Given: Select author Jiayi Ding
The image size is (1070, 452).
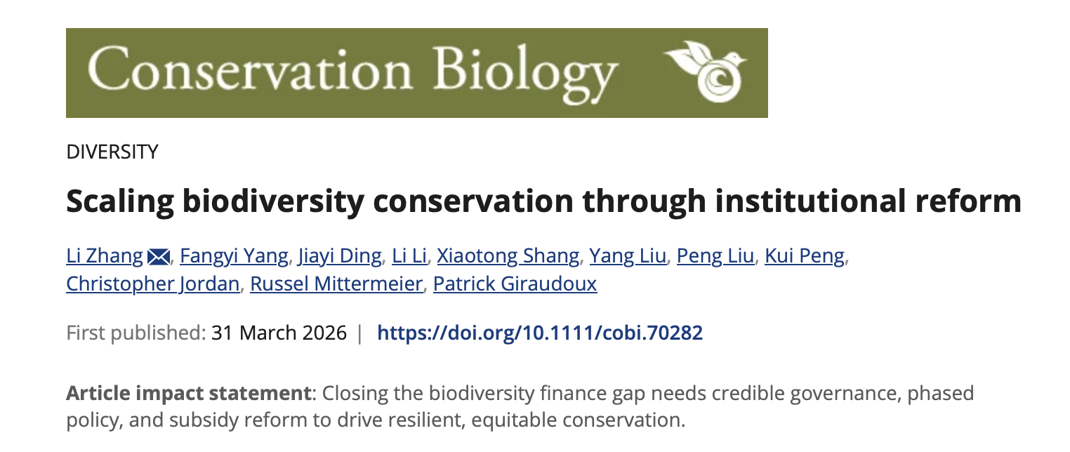Looking at the screenshot, I should click(x=340, y=257).
